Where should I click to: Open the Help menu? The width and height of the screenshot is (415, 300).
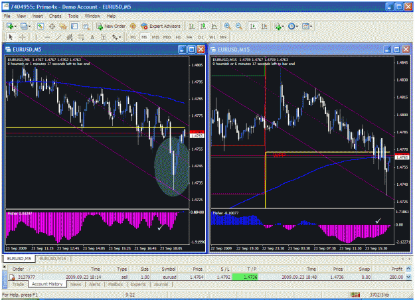[x=111, y=16]
